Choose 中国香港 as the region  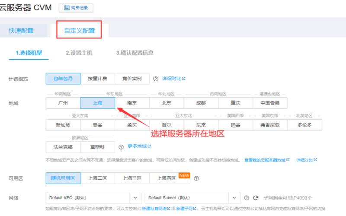(x=270, y=103)
